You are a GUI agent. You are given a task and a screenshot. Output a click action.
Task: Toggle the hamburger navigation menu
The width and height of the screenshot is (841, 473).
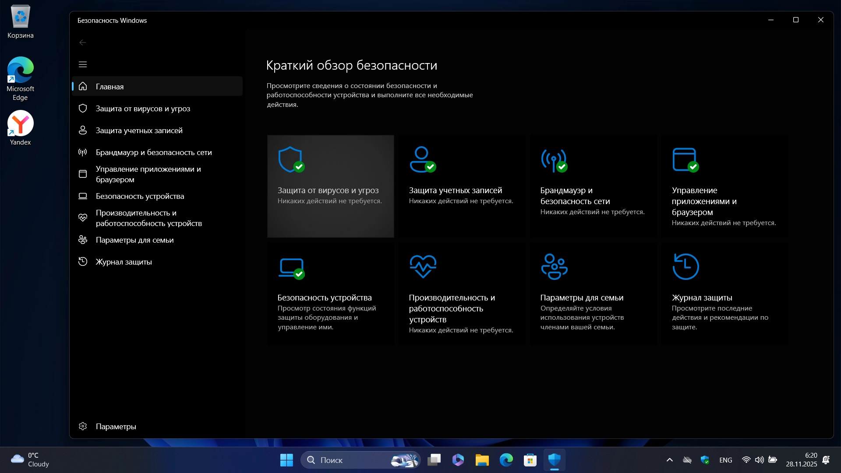(83, 64)
